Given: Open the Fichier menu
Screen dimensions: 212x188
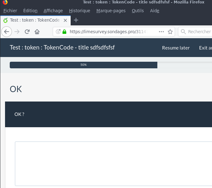Looking at the screenshot, I should click(x=10, y=11).
